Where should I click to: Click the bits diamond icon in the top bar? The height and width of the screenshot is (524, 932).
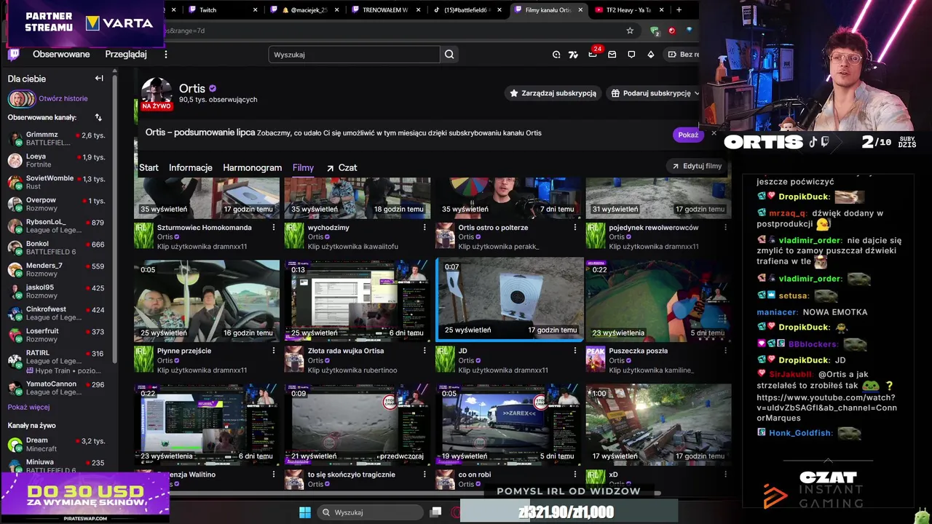tap(650, 55)
